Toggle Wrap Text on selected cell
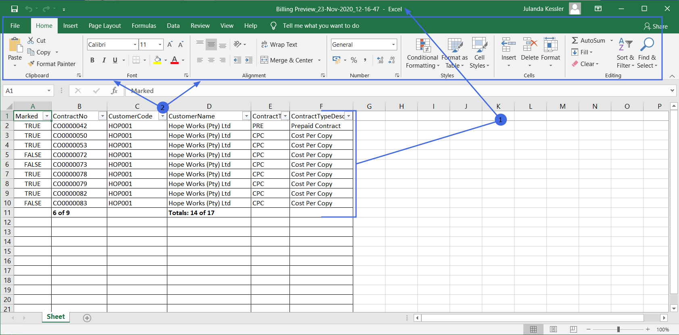This screenshot has width=679, height=335. (279, 44)
